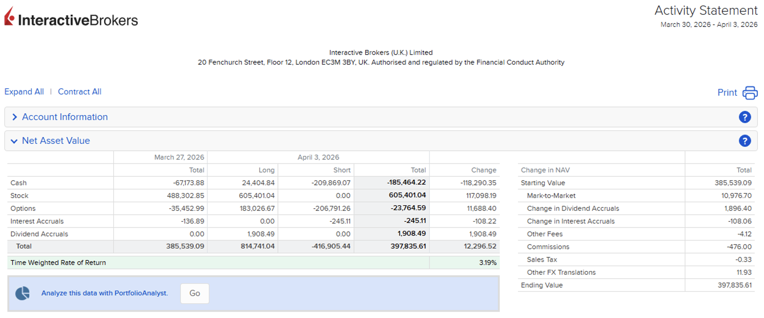
Task: Click the printer icon
Action: [x=750, y=93]
